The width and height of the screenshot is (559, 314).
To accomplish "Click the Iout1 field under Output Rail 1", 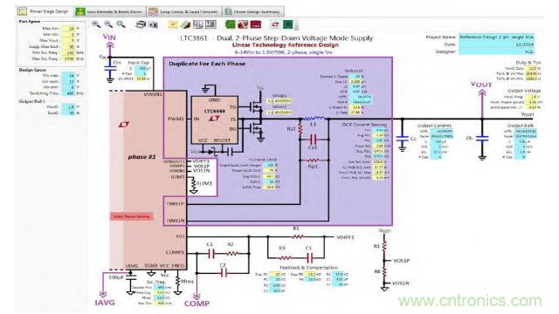I will pyautogui.click(x=68, y=113).
